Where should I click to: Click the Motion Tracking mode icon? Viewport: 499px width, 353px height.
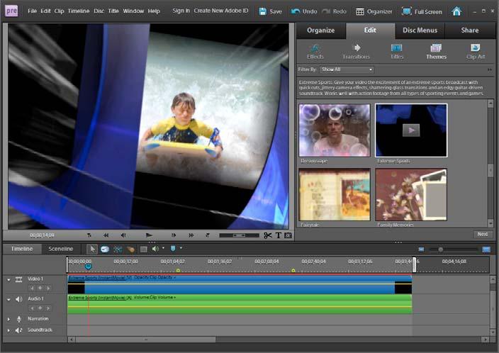point(130,249)
